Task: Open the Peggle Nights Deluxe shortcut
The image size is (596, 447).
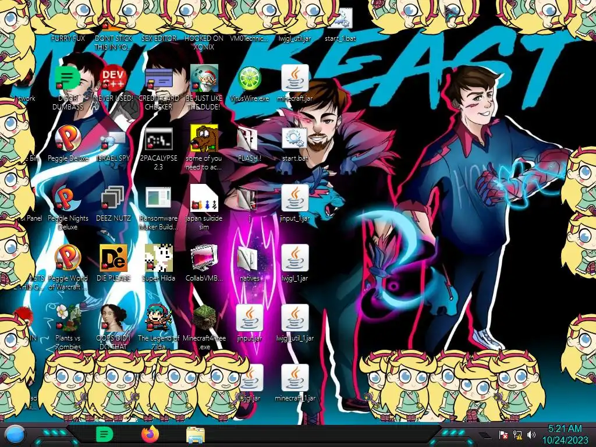Action: (68, 198)
